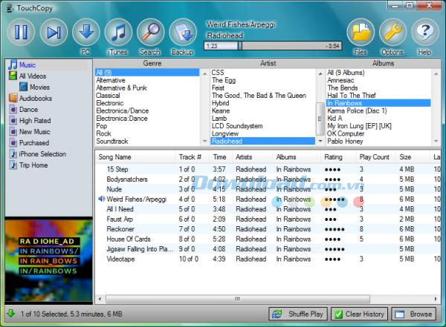Click the playback progress slider

tap(273, 46)
